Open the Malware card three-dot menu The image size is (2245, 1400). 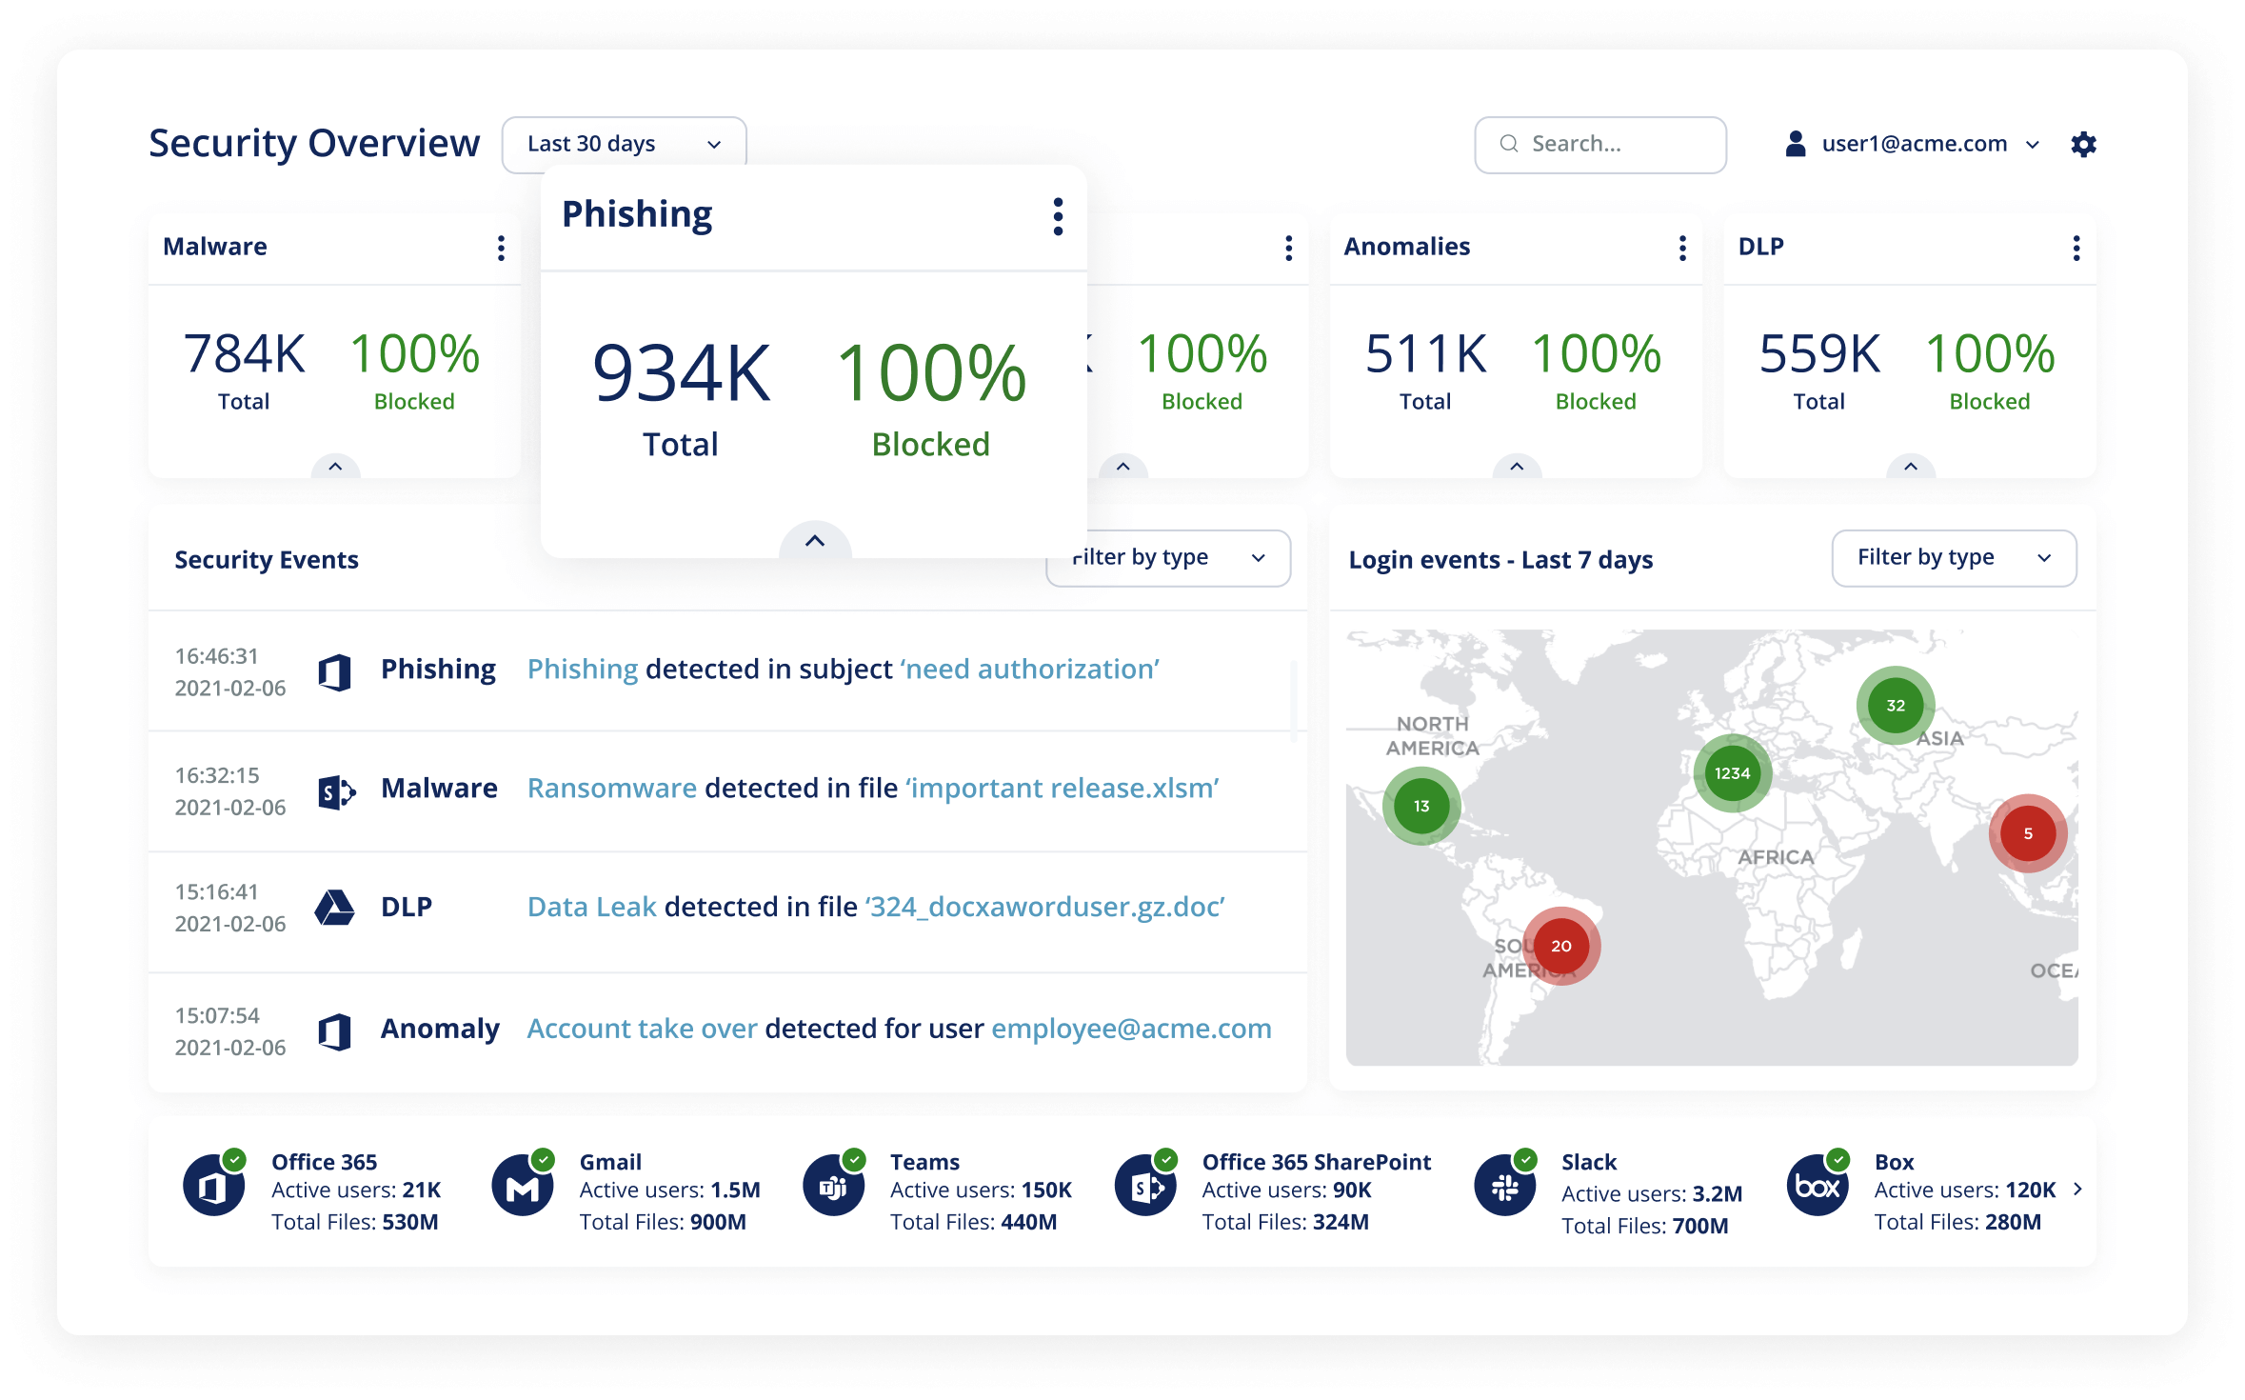tap(501, 248)
